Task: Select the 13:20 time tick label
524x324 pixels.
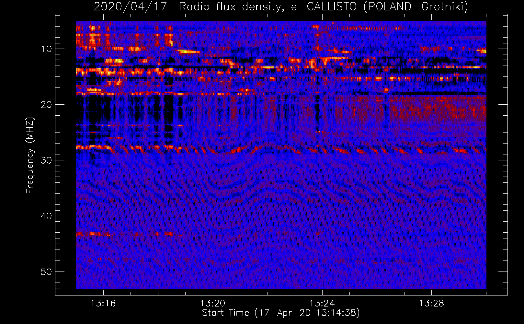Action: (212, 304)
